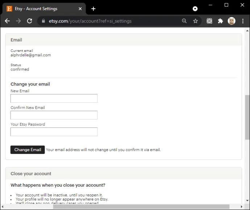View site info via padlock icon

click(43, 21)
